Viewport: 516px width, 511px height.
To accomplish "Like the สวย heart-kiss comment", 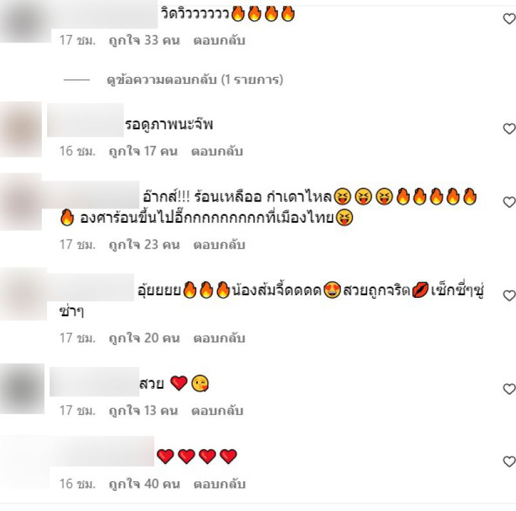I will (509, 389).
